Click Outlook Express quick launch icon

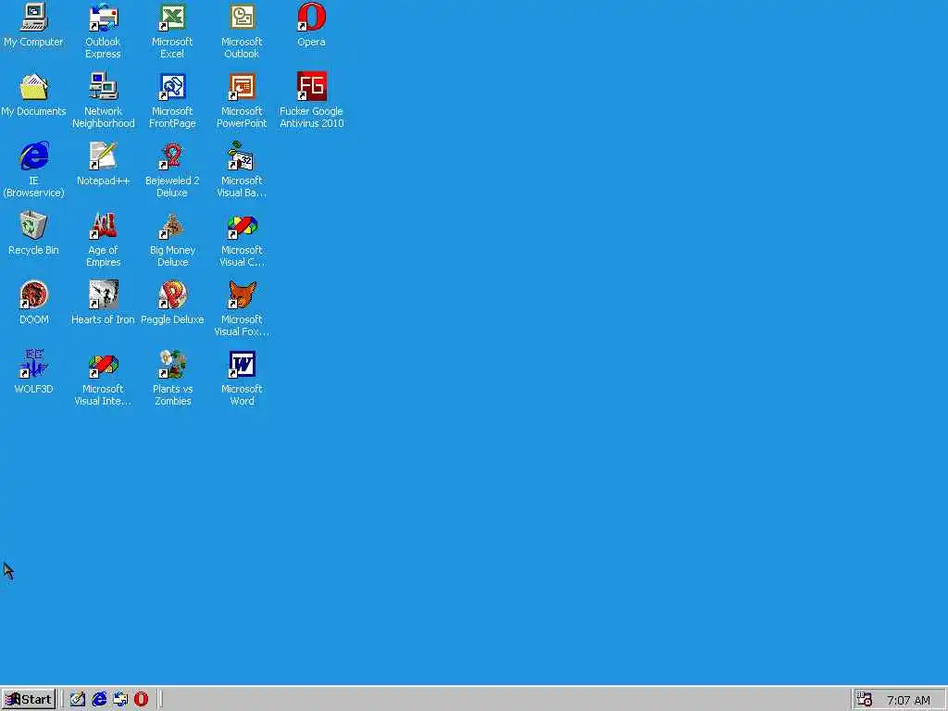(x=120, y=700)
